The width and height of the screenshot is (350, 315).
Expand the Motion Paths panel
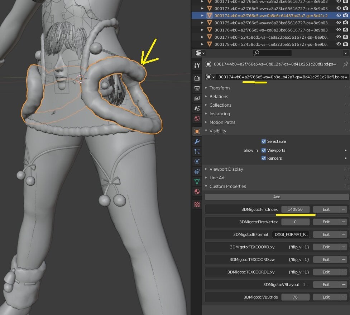pos(206,122)
